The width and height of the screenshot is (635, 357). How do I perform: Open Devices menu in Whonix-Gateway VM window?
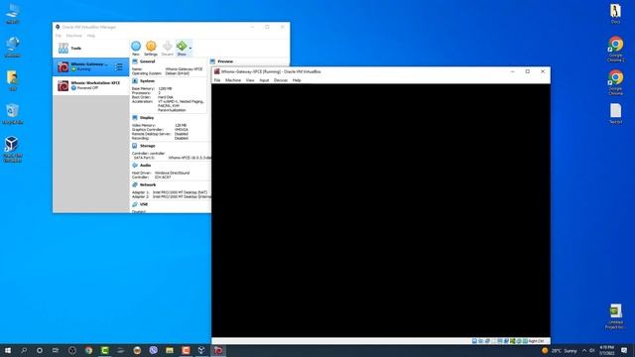280,80
